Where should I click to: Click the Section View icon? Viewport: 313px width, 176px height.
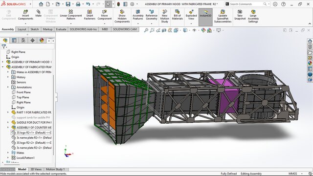(164, 30)
